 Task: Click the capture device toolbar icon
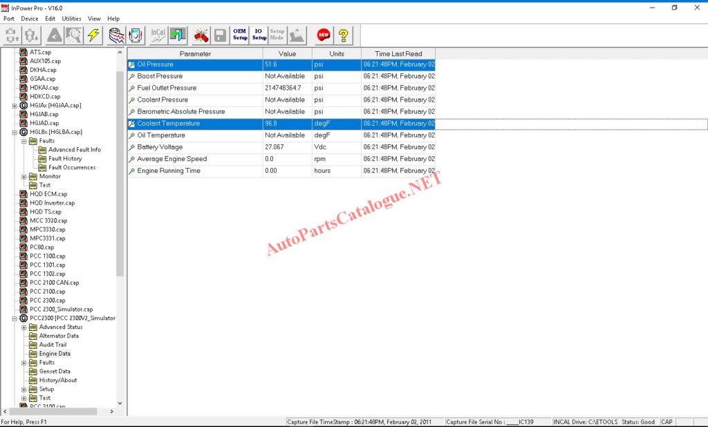pos(135,34)
